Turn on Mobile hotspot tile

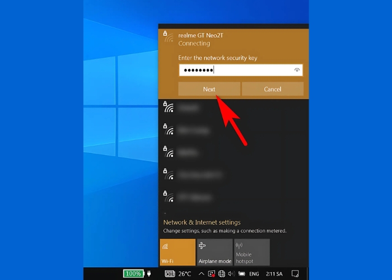coord(251,252)
